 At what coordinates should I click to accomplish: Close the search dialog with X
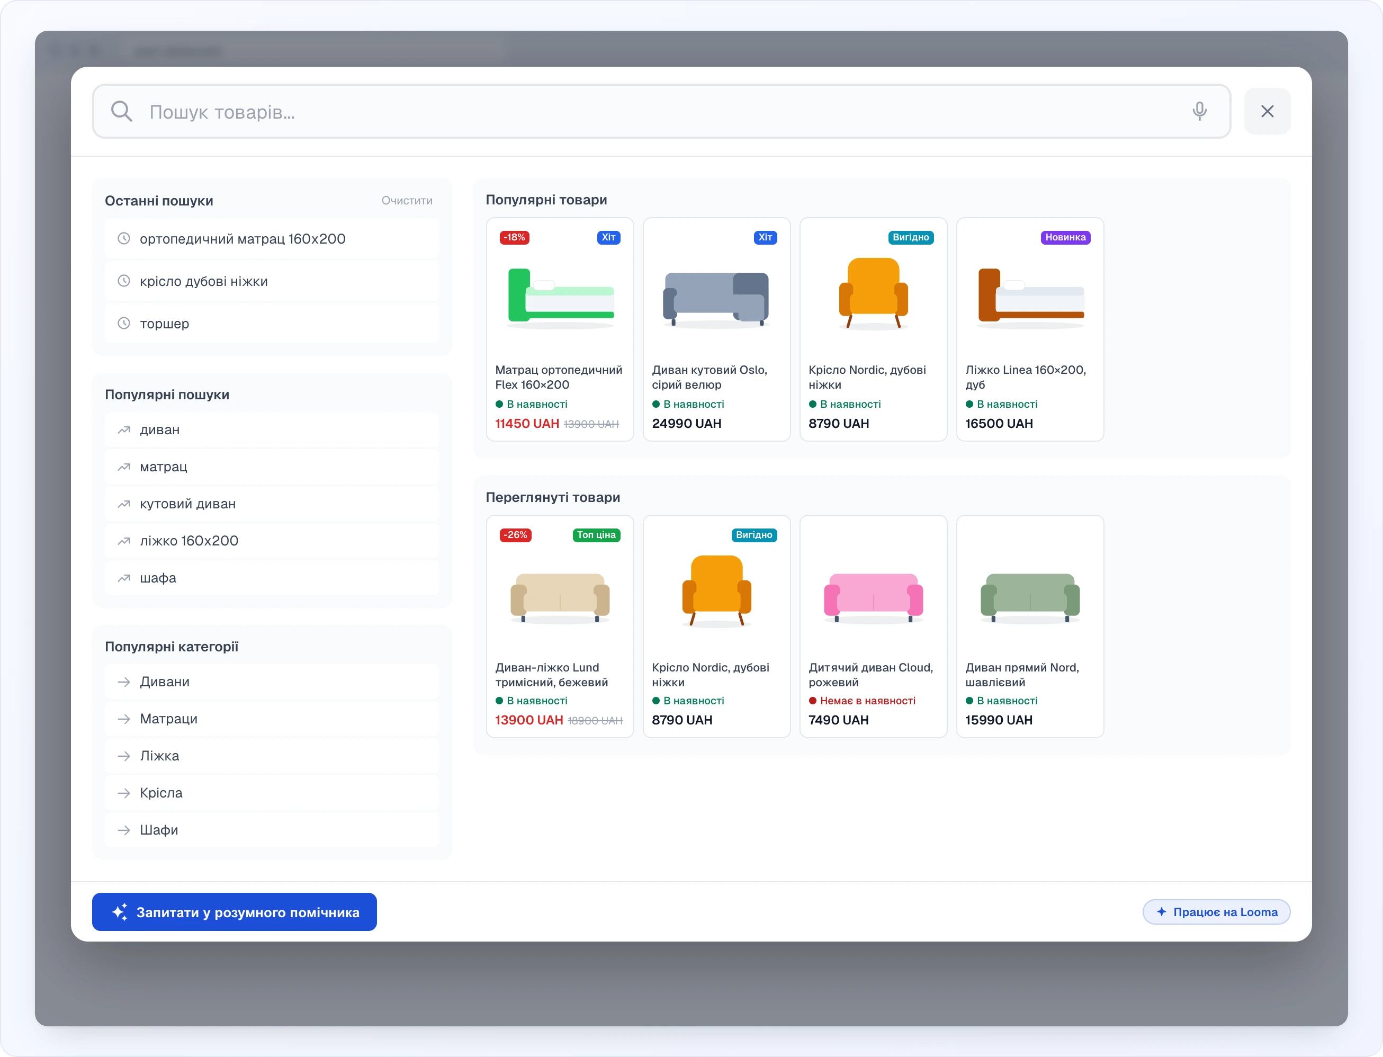(x=1267, y=111)
